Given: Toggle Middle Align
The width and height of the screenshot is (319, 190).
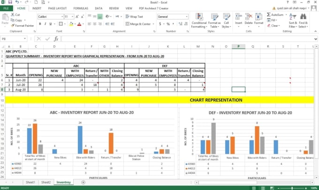Looking at the screenshot, I should [x=95, y=16].
